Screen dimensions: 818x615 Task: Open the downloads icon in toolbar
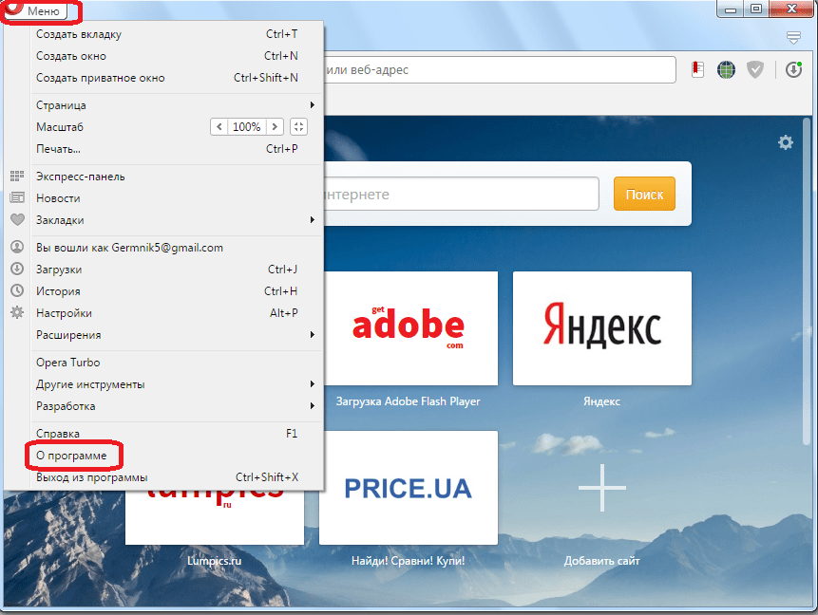[793, 69]
